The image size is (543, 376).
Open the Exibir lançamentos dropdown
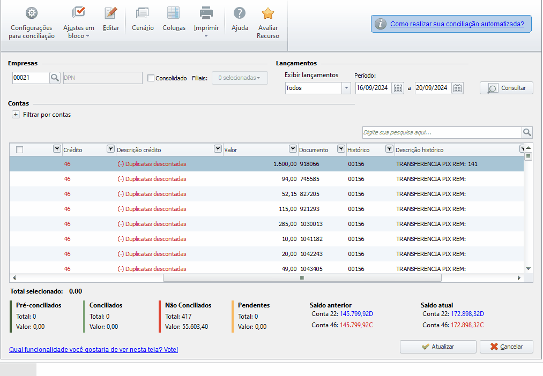click(346, 88)
